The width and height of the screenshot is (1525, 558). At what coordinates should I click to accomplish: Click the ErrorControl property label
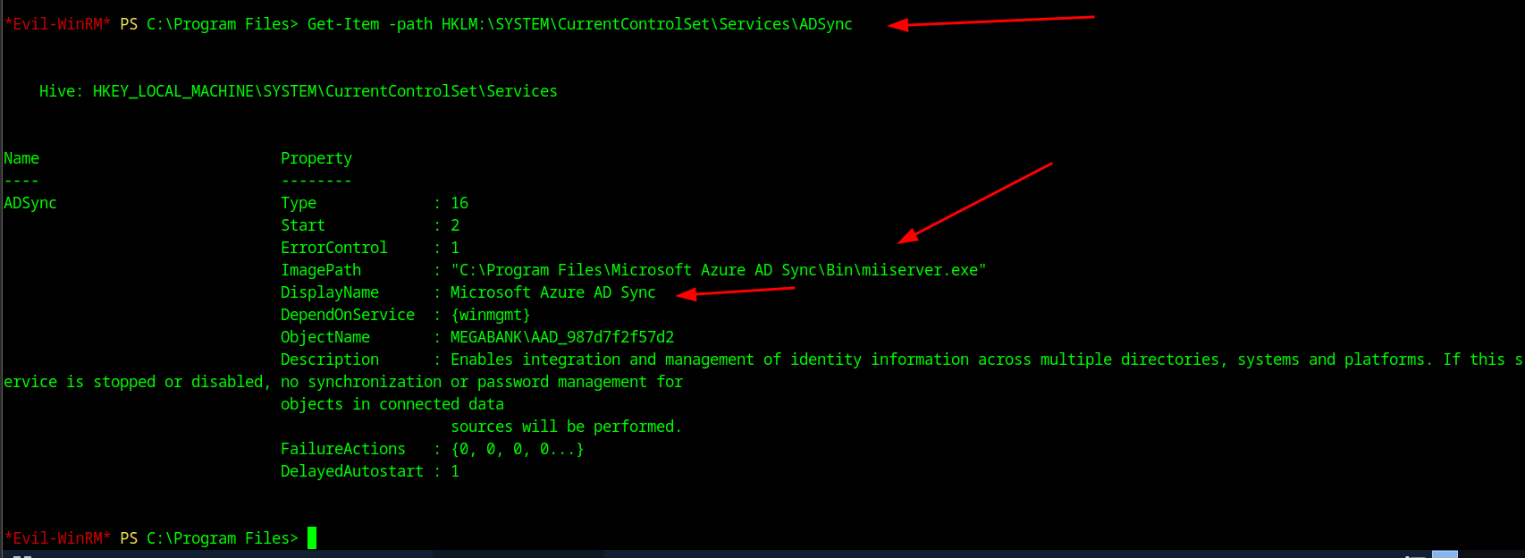[x=334, y=248]
